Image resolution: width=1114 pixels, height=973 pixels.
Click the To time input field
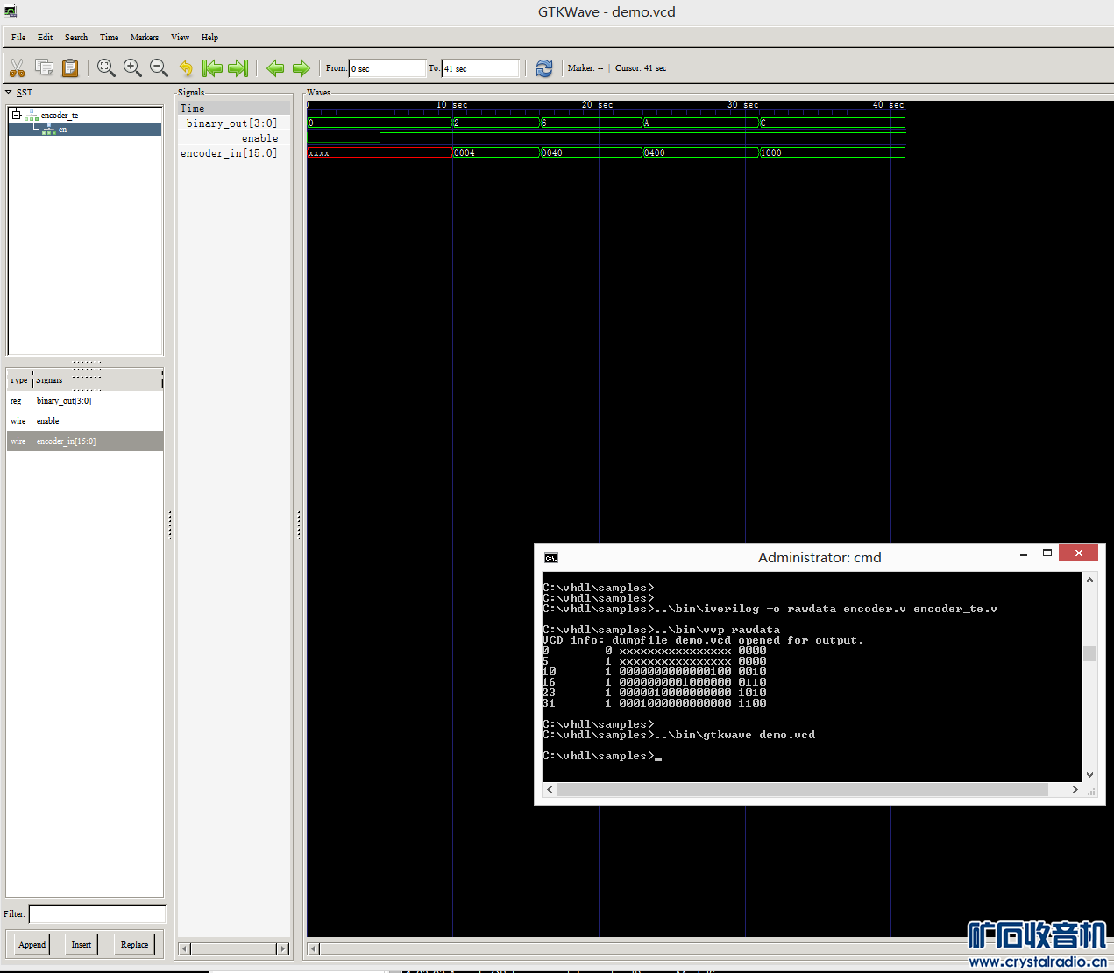480,68
